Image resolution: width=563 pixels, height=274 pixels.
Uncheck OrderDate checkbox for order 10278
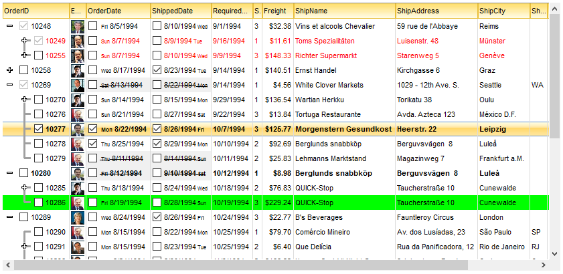tap(93, 144)
